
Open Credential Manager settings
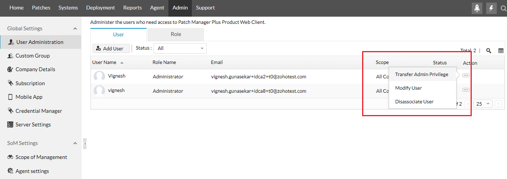pyautogui.click(x=38, y=111)
